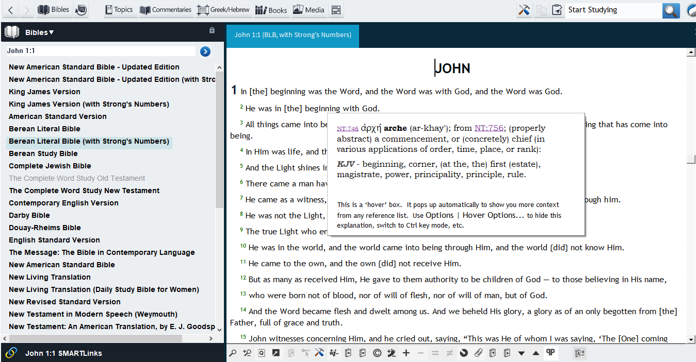Image resolution: width=696 pixels, height=362 pixels.
Task: Toggle the panel lock icon
Action: click(212, 30)
